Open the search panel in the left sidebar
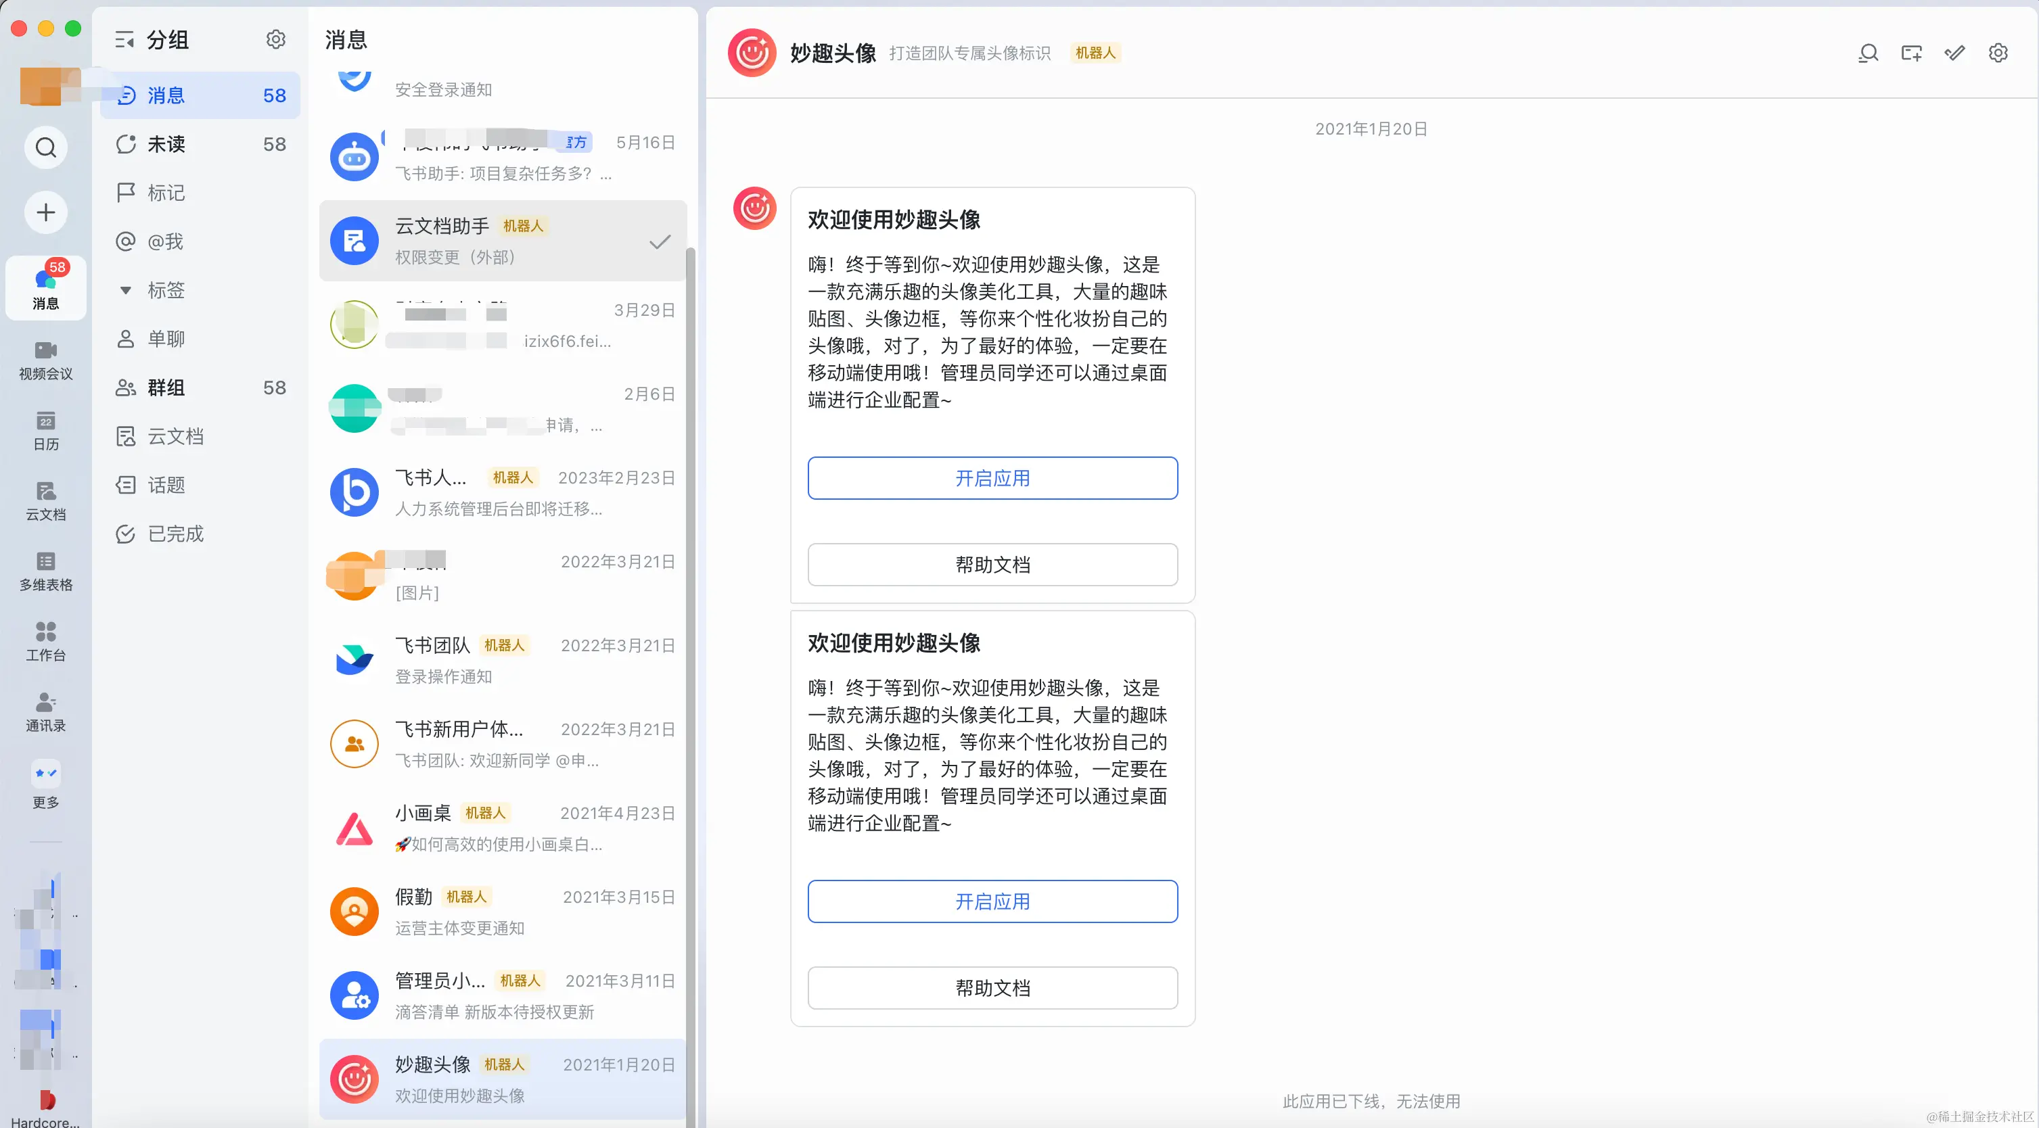This screenshot has height=1128, width=2039. 45,147
